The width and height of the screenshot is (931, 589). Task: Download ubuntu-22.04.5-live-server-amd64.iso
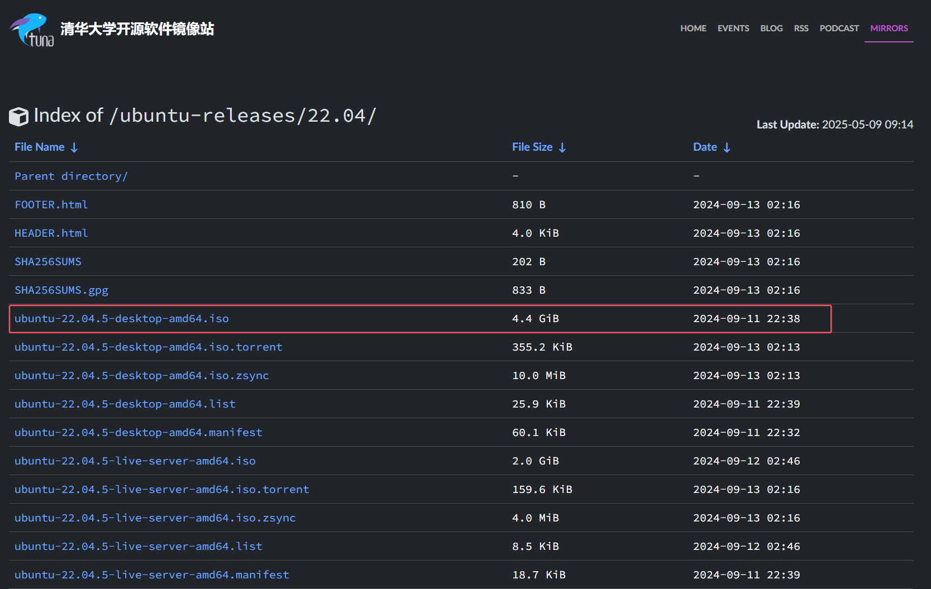coord(135,461)
